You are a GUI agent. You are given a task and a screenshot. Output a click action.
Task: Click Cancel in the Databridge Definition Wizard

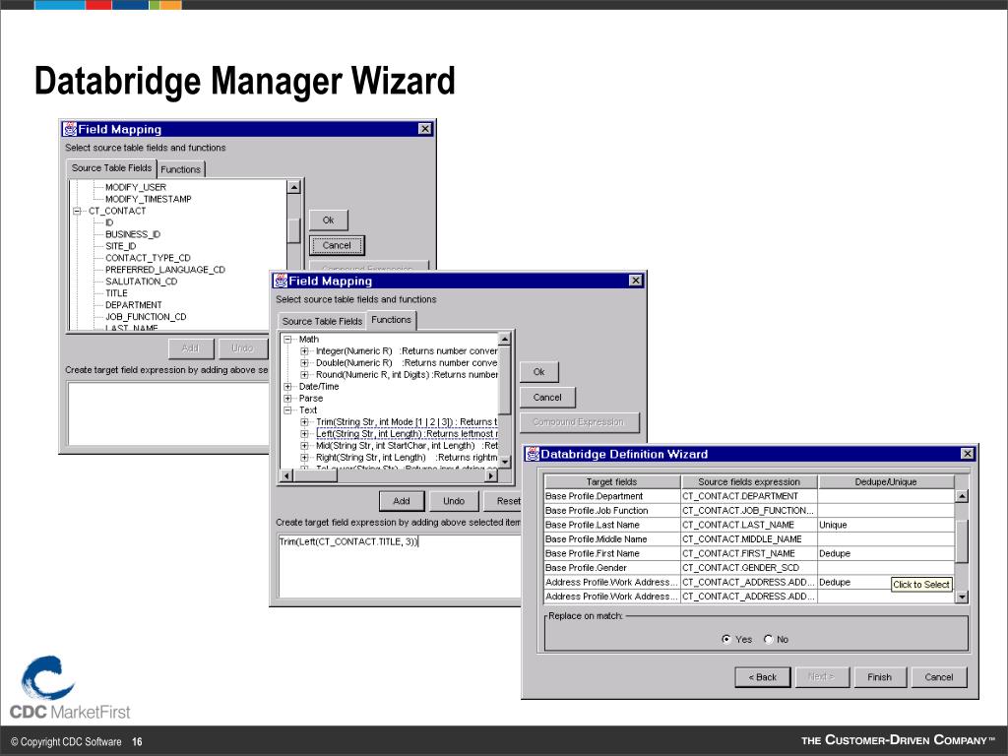[938, 677]
